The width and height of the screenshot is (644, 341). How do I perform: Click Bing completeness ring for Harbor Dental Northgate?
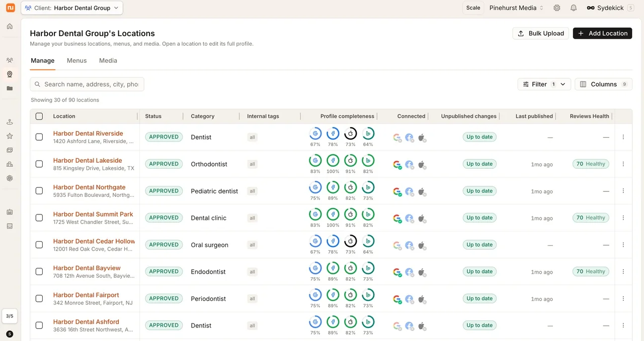coord(368,187)
